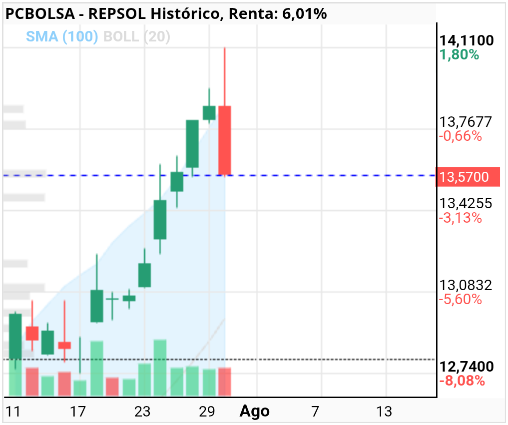This screenshot has width=508, height=425.
Task: Click the -3,13% percentage label
Action: click(461, 218)
